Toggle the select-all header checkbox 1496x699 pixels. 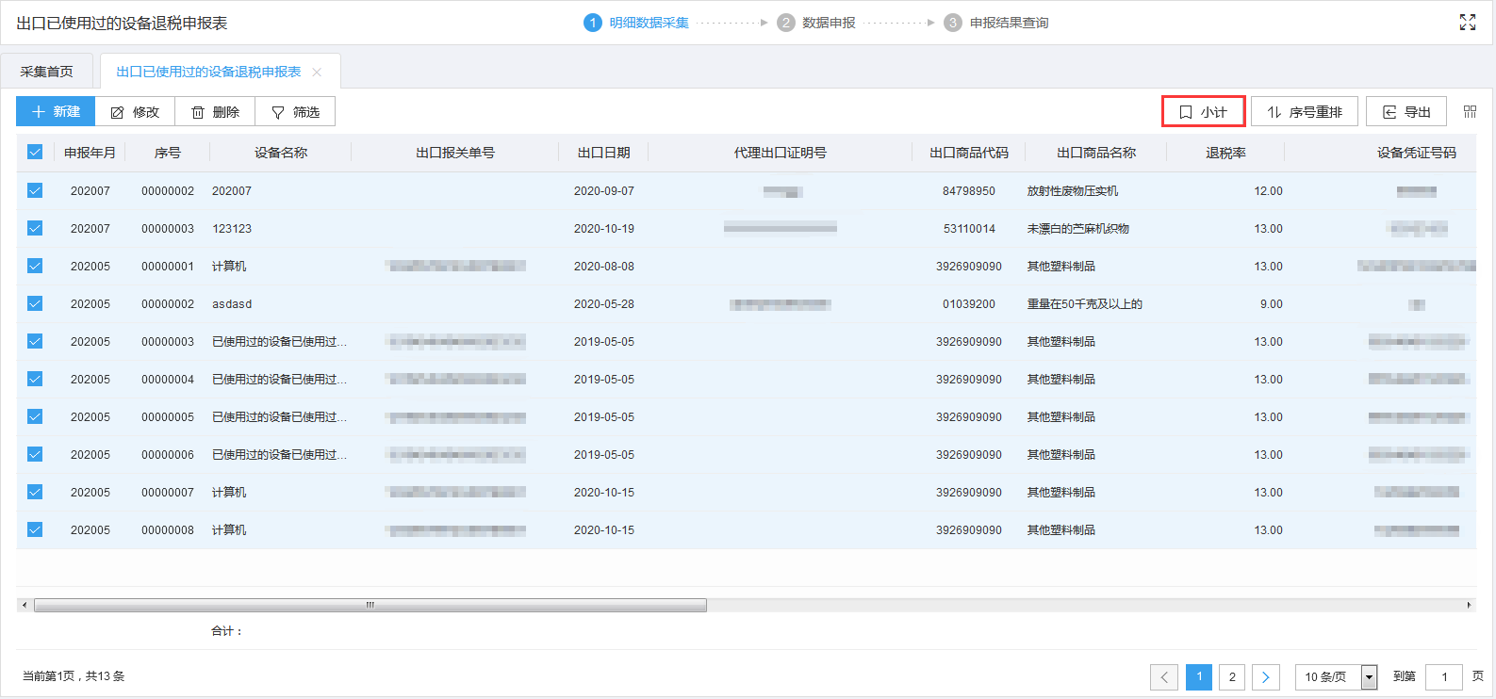35,153
